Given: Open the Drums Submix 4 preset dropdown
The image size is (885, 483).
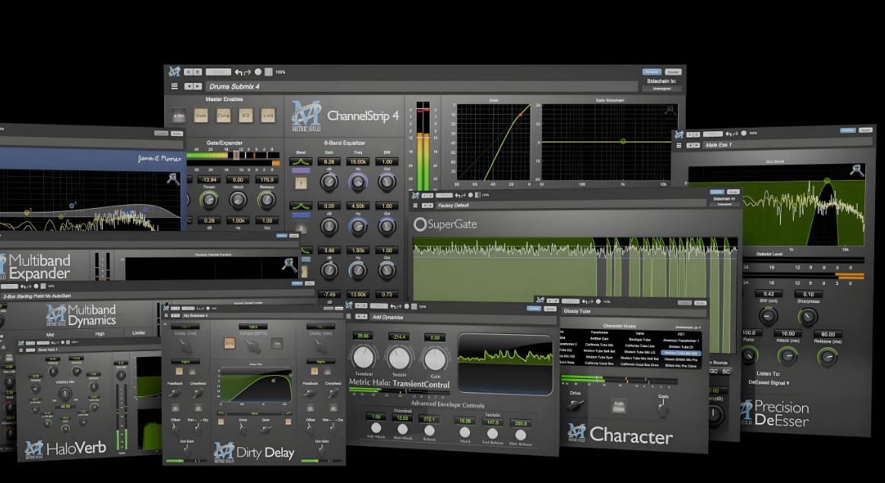Looking at the screenshot, I should [420, 87].
